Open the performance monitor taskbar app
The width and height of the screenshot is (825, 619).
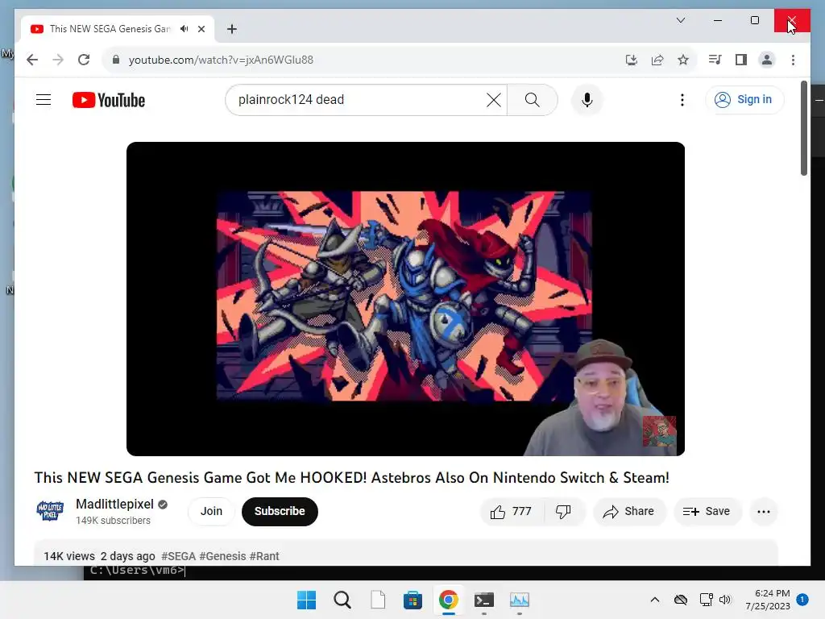(x=520, y=600)
